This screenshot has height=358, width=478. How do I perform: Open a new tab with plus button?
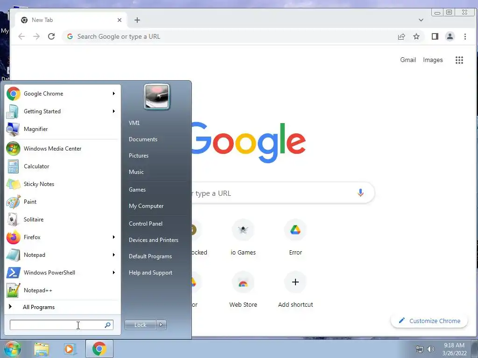pyautogui.click(x=137, y=20)
